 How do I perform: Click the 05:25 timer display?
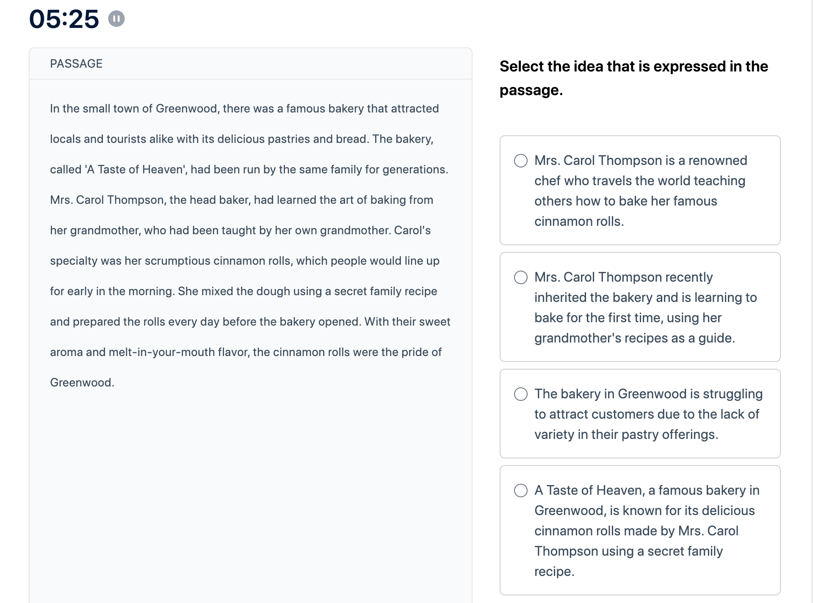pyautogui.click(x=64, y=19)
